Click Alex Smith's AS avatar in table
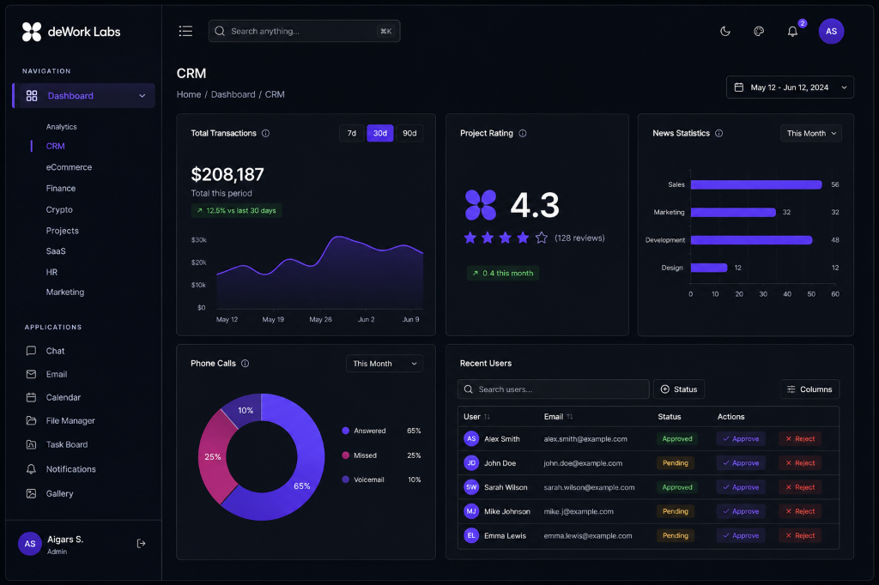Screen dimensions: 879x585 point(471,439)
